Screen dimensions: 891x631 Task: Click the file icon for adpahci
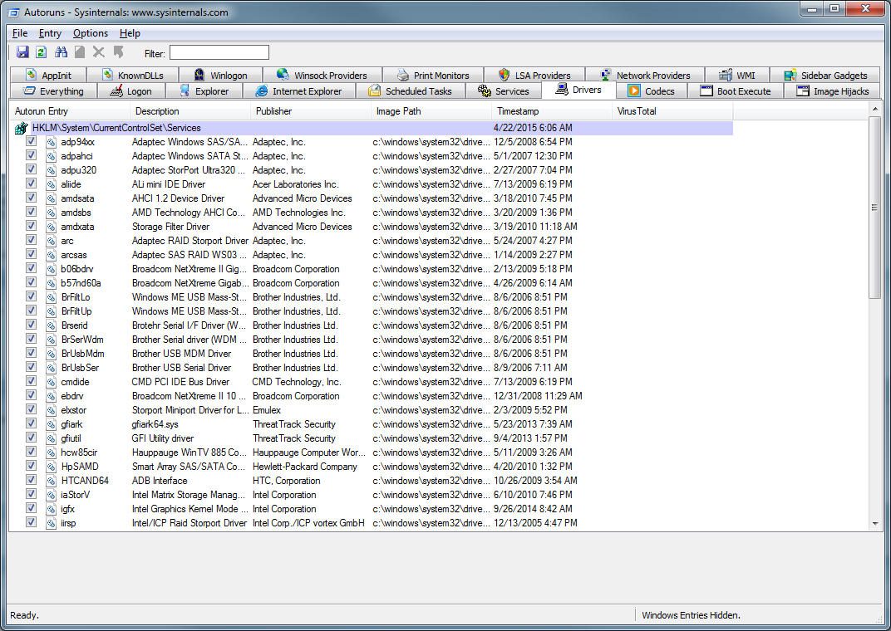point(52,156)
